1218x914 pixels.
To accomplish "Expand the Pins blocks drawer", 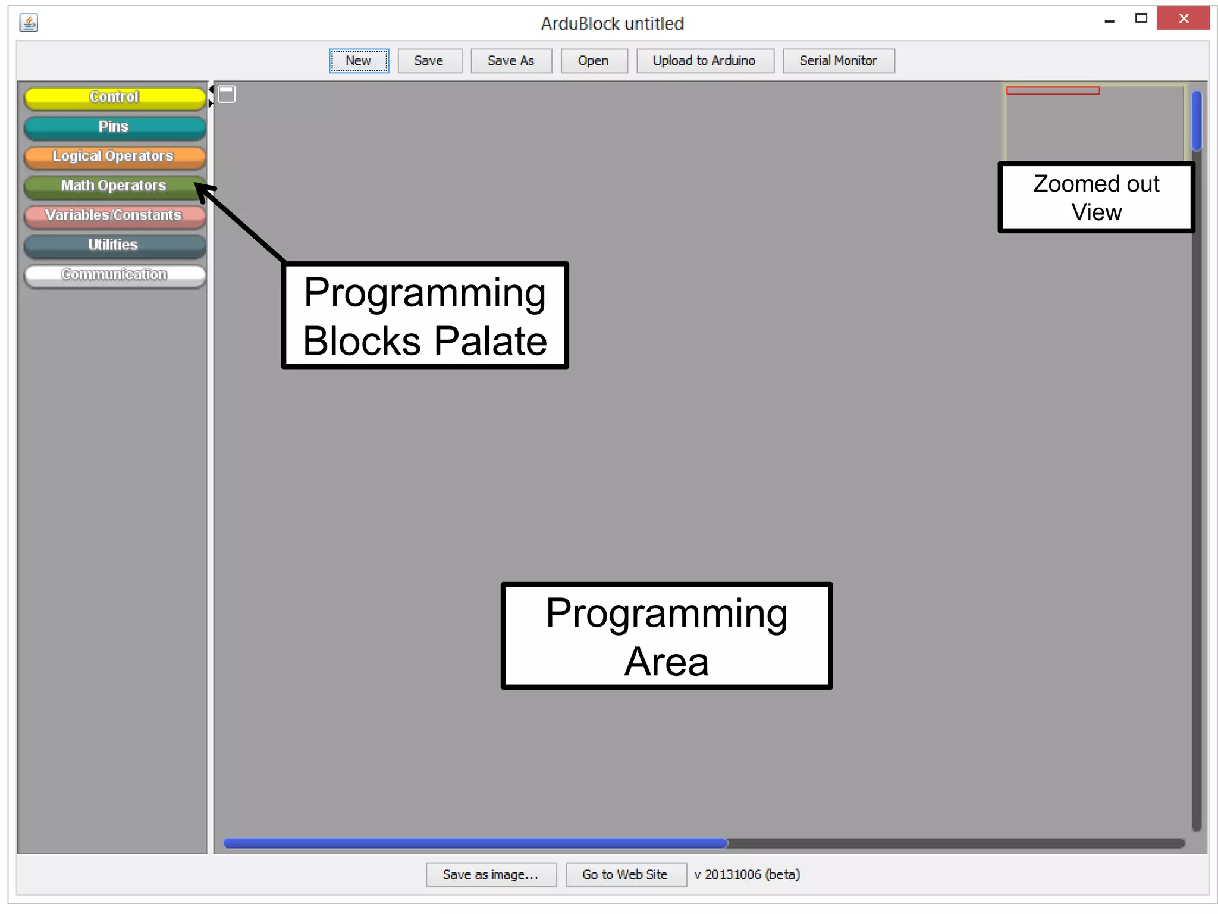I will pyautogui.click(x=115, y=127).
